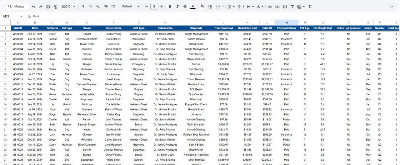Open vertical align dropdown
The height and width of the screenshot is (165, 400).
pos(241,7)
